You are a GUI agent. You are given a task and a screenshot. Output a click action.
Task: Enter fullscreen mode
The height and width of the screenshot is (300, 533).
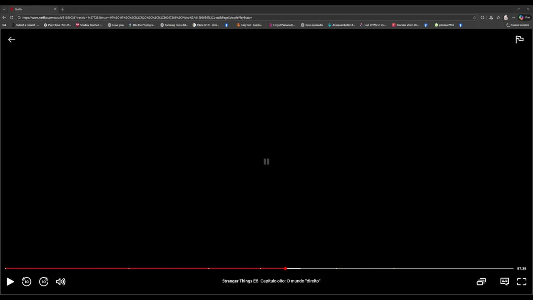[522, 282]
